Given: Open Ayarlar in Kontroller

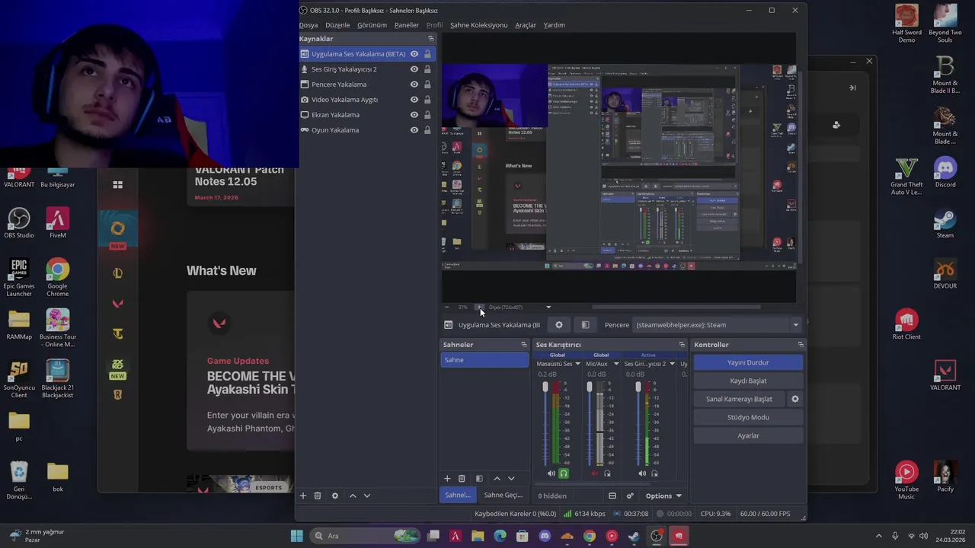Looking at the screenshot, I should 748,435.
